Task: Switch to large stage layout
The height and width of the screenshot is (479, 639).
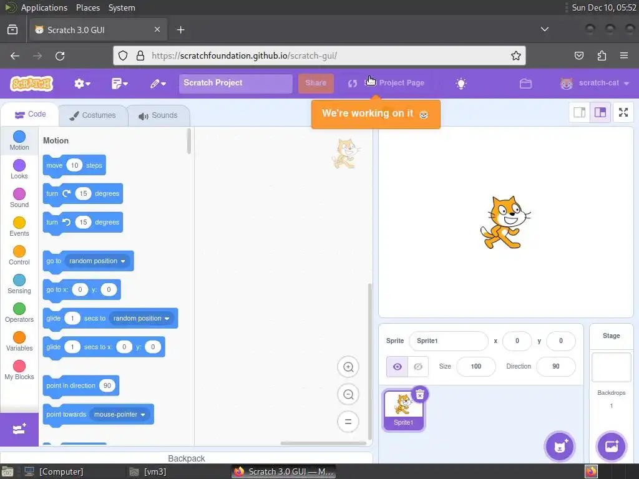Action: click(x=600, y=112)
